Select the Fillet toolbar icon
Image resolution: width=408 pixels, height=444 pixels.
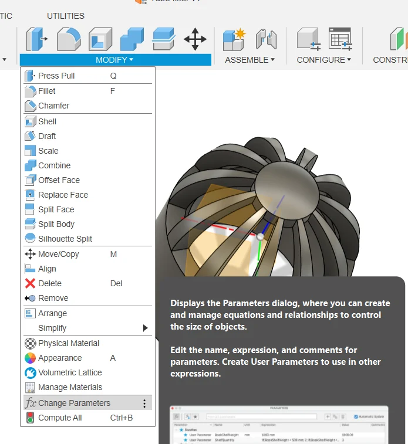click(69, 39)
